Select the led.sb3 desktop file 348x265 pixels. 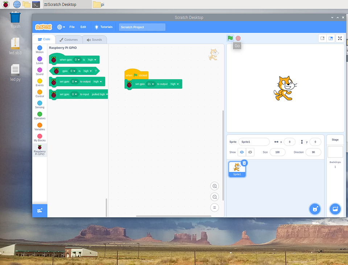(x=15, y=46)
